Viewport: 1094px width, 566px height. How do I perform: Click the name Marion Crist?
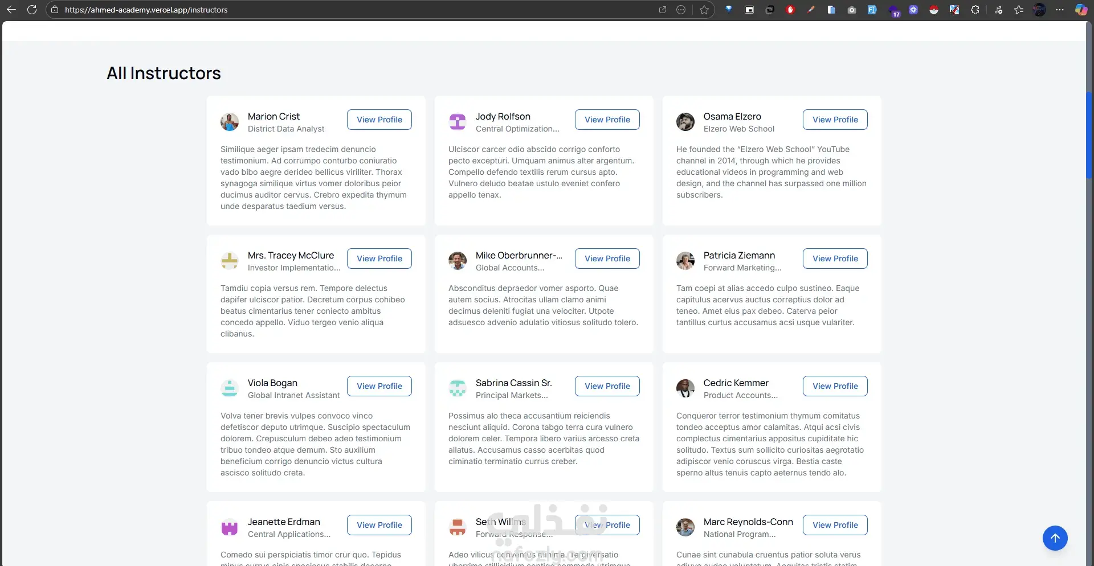pos(273,116)
